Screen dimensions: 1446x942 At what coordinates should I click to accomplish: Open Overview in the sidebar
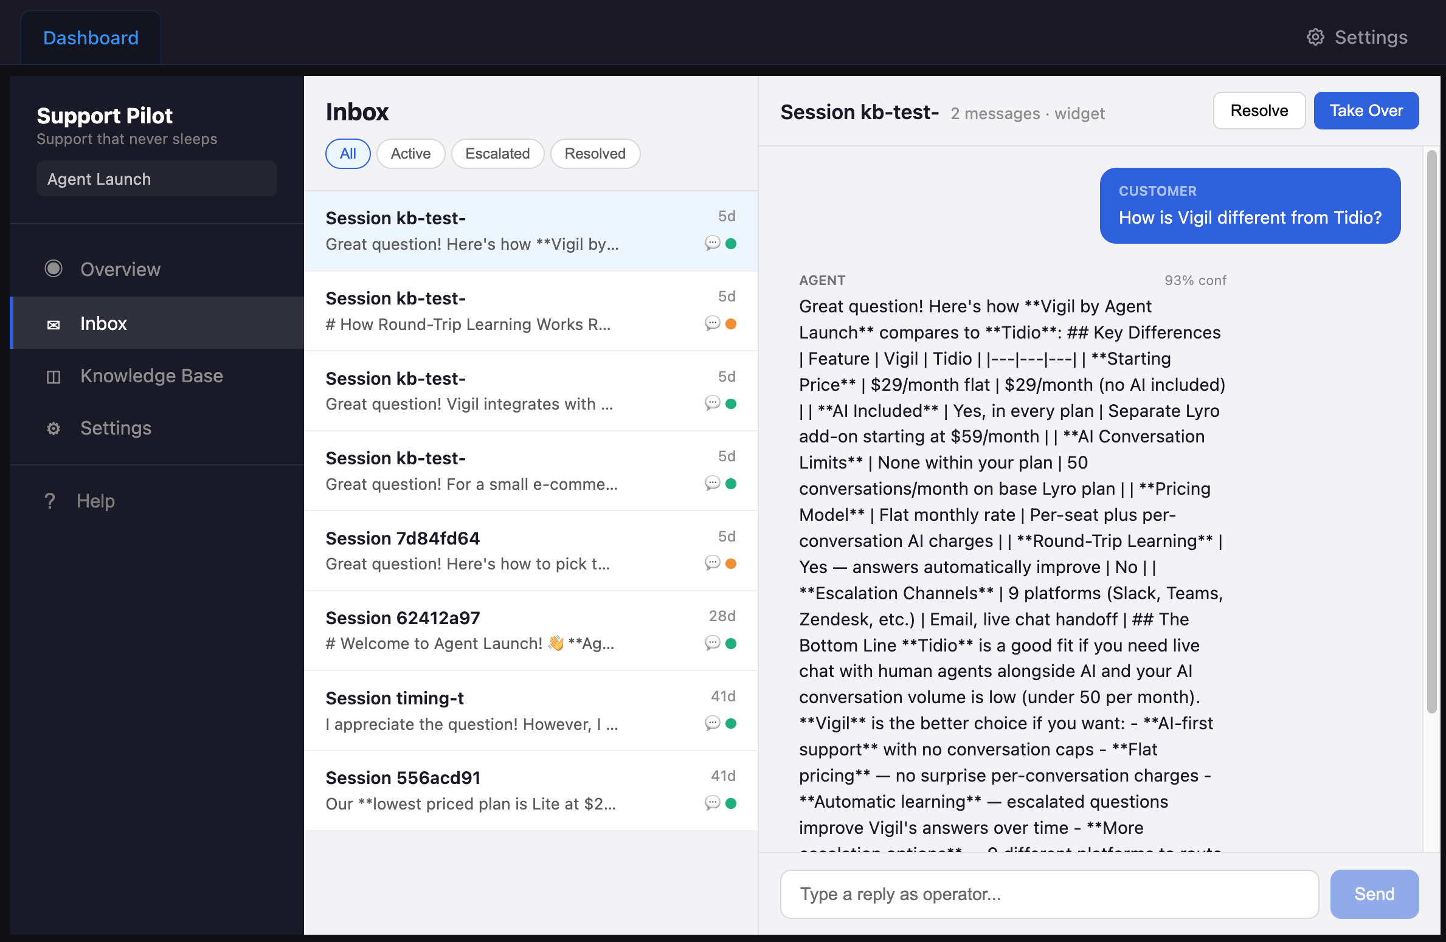157,269
